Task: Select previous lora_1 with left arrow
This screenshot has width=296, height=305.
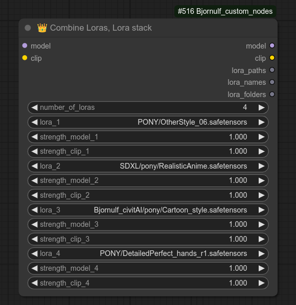Action: click(x=34, y=122)
